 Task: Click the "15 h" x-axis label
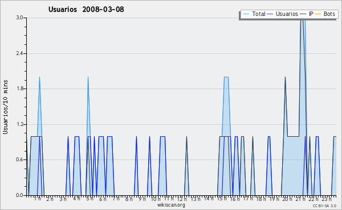pyautogui.click(x=222, y=199)
